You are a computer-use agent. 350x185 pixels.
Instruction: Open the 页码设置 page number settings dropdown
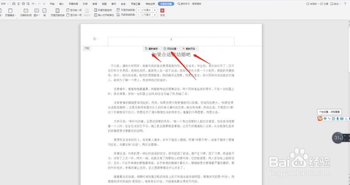click(171, 49)
